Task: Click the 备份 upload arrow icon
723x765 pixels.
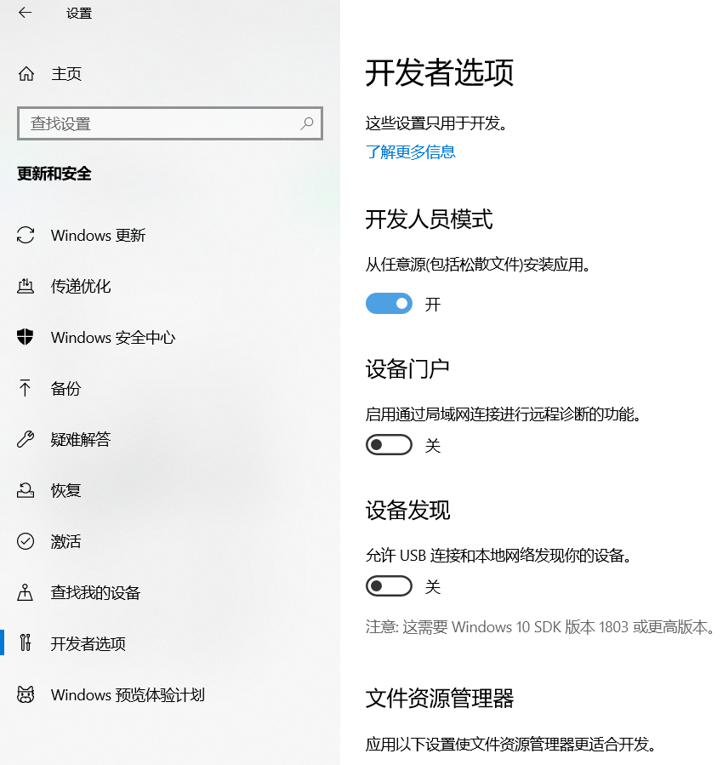Action: (x=26, y=388)
